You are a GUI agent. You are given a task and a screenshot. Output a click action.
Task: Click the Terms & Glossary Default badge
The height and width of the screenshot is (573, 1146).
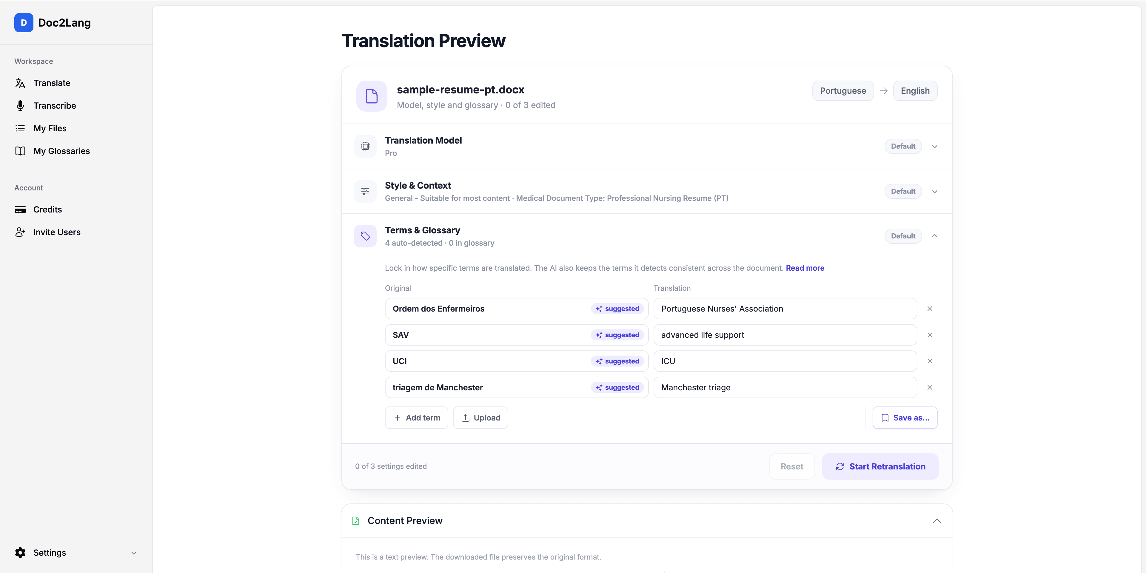point(903,236)
